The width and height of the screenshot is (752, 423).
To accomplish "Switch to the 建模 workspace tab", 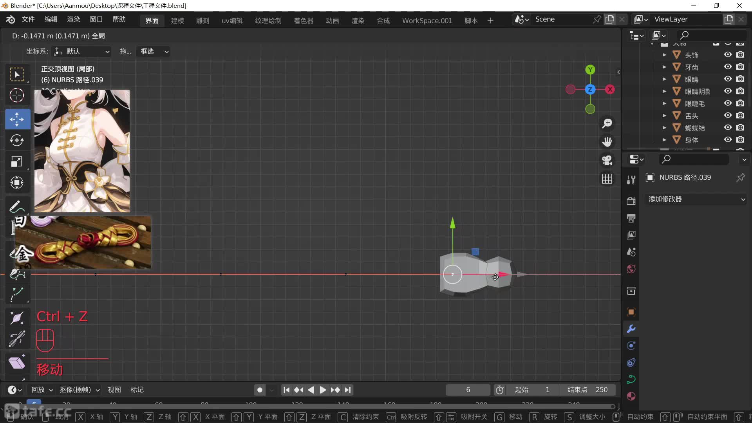I will tap(177, 20).
